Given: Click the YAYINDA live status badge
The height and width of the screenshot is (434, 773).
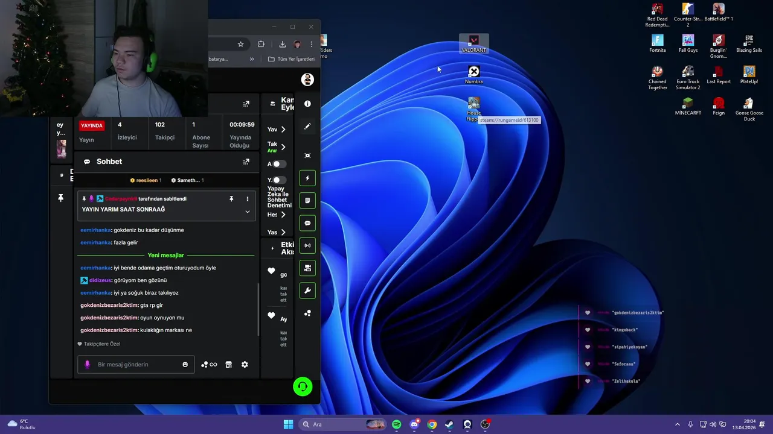Looking at the screenshot, I should tap(92, 125).
